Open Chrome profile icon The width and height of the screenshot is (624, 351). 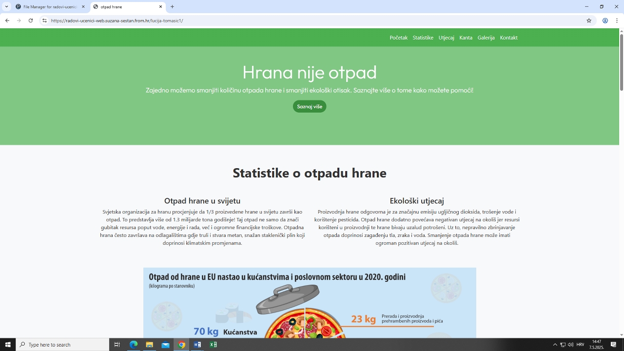coord(605,20)
